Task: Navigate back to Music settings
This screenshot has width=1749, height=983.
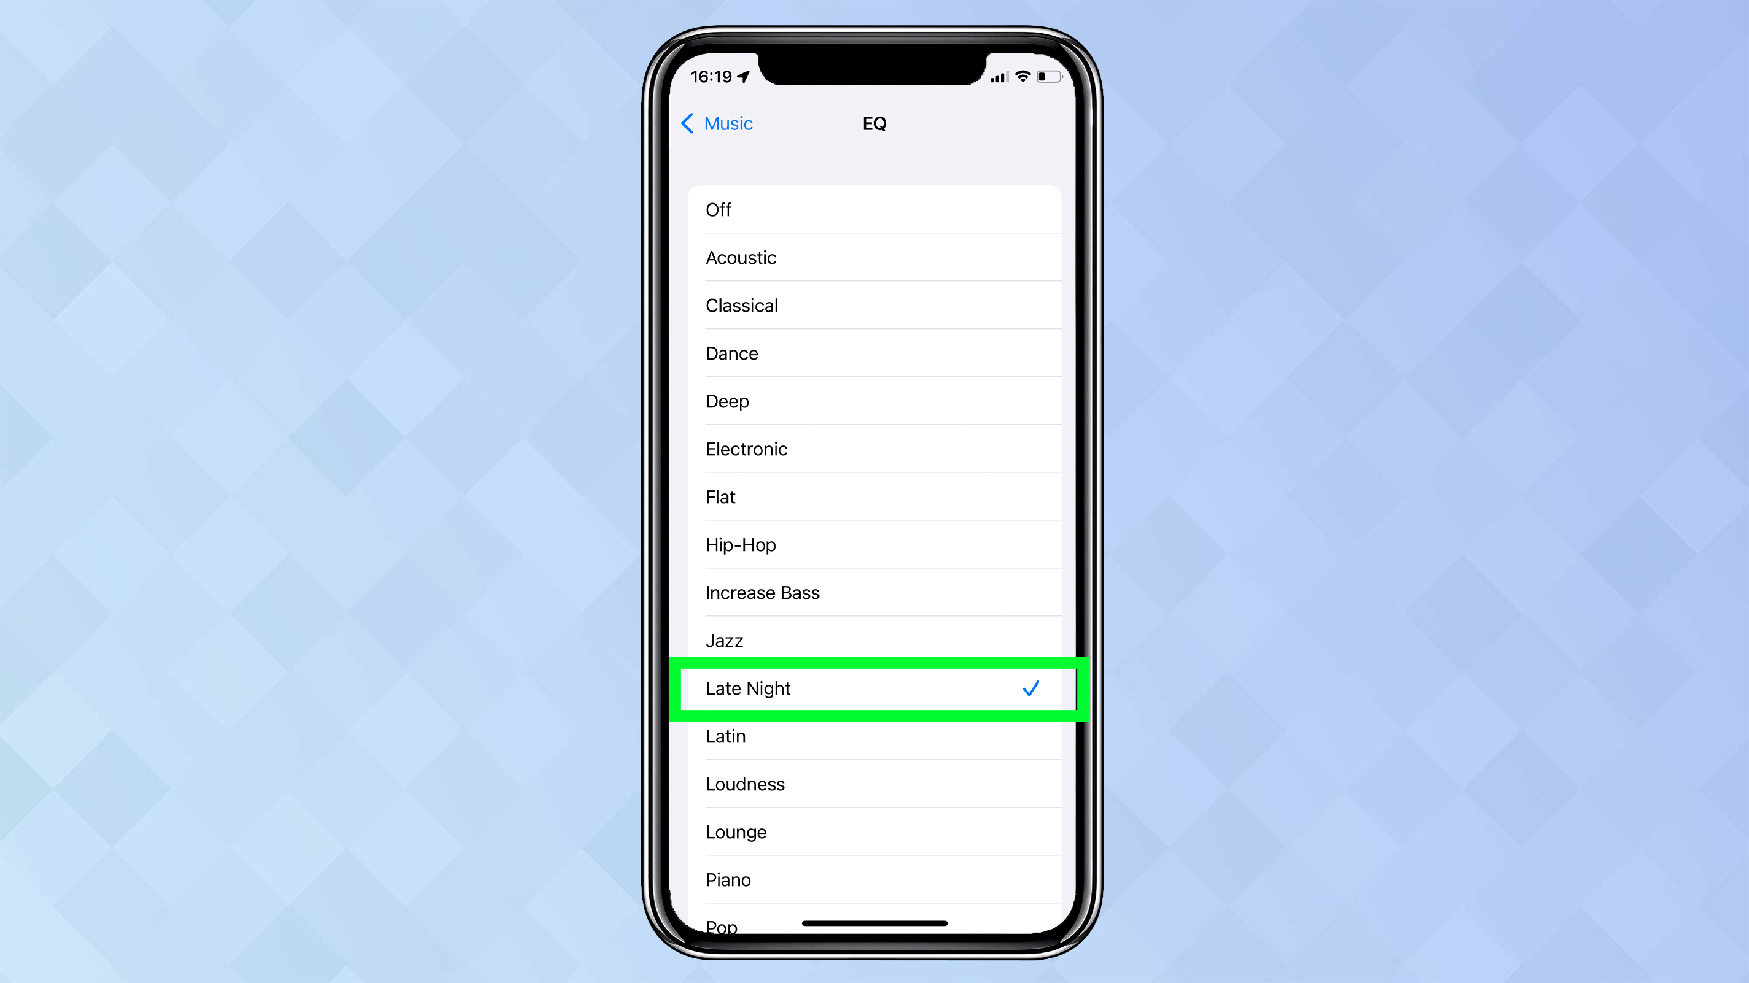Action: [716, 123]
